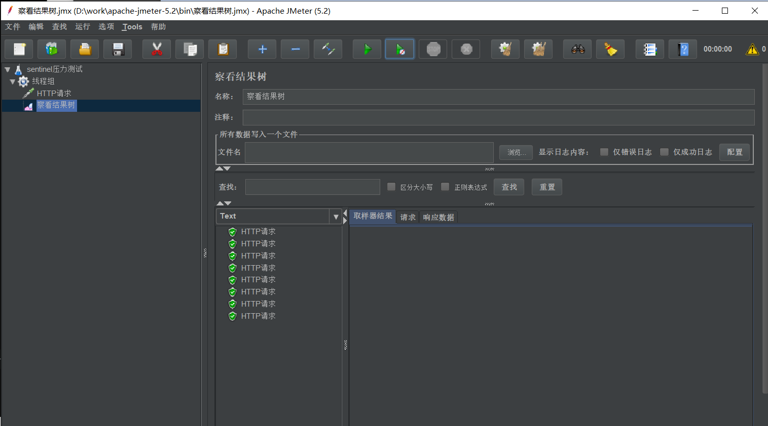Image resolution: width=768 pixels, height=426 pixels.
Task: Clear all results with double broom icon
Action: click(x=538, y=49)
